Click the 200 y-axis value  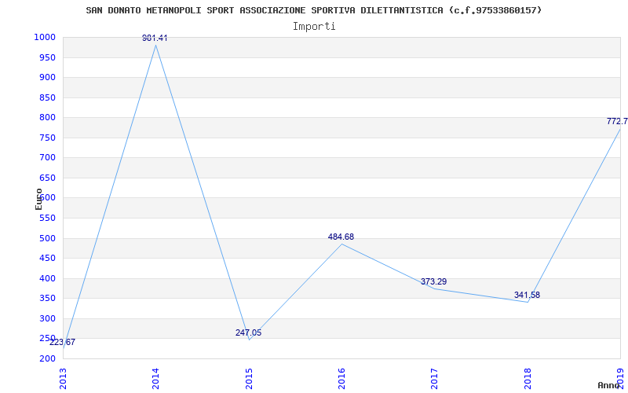coord(47,359)
